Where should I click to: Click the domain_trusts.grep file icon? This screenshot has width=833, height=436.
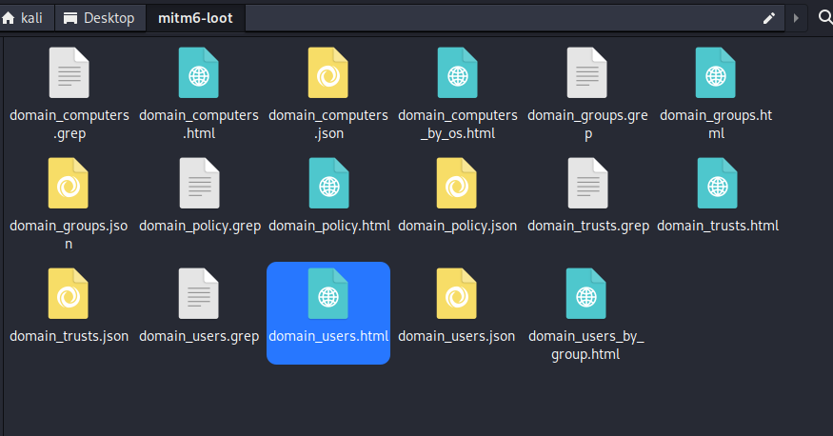(588, 183)
